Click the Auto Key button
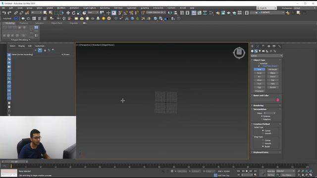The height and width of the screenshot is (178, 317). point(271,171)
